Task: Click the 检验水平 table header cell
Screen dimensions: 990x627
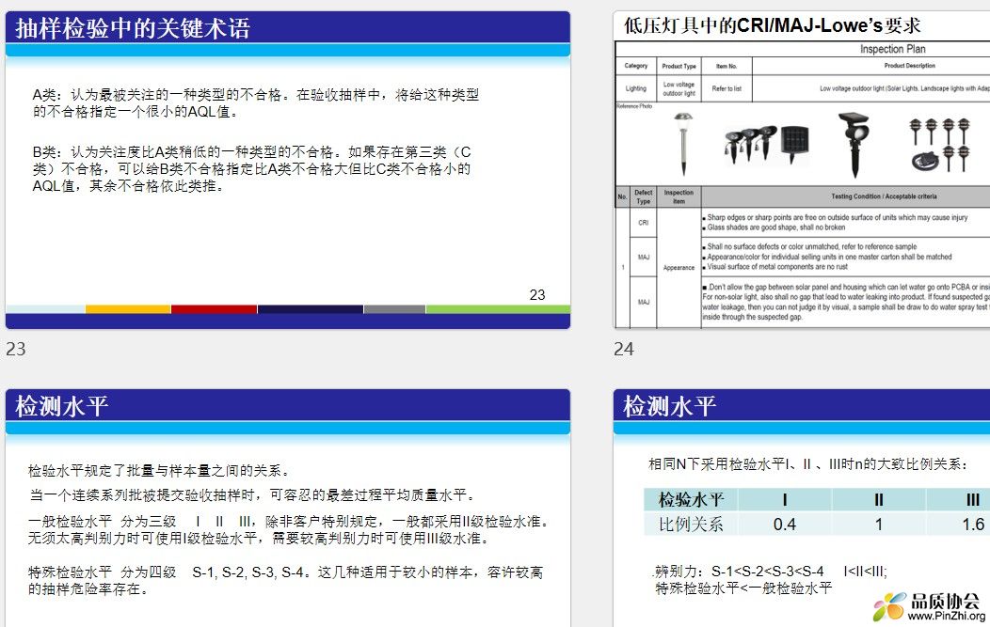Action: coord(691,499)
